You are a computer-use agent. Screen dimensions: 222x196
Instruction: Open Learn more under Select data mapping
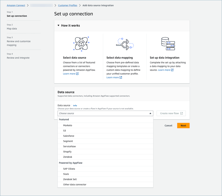(112, 77)
